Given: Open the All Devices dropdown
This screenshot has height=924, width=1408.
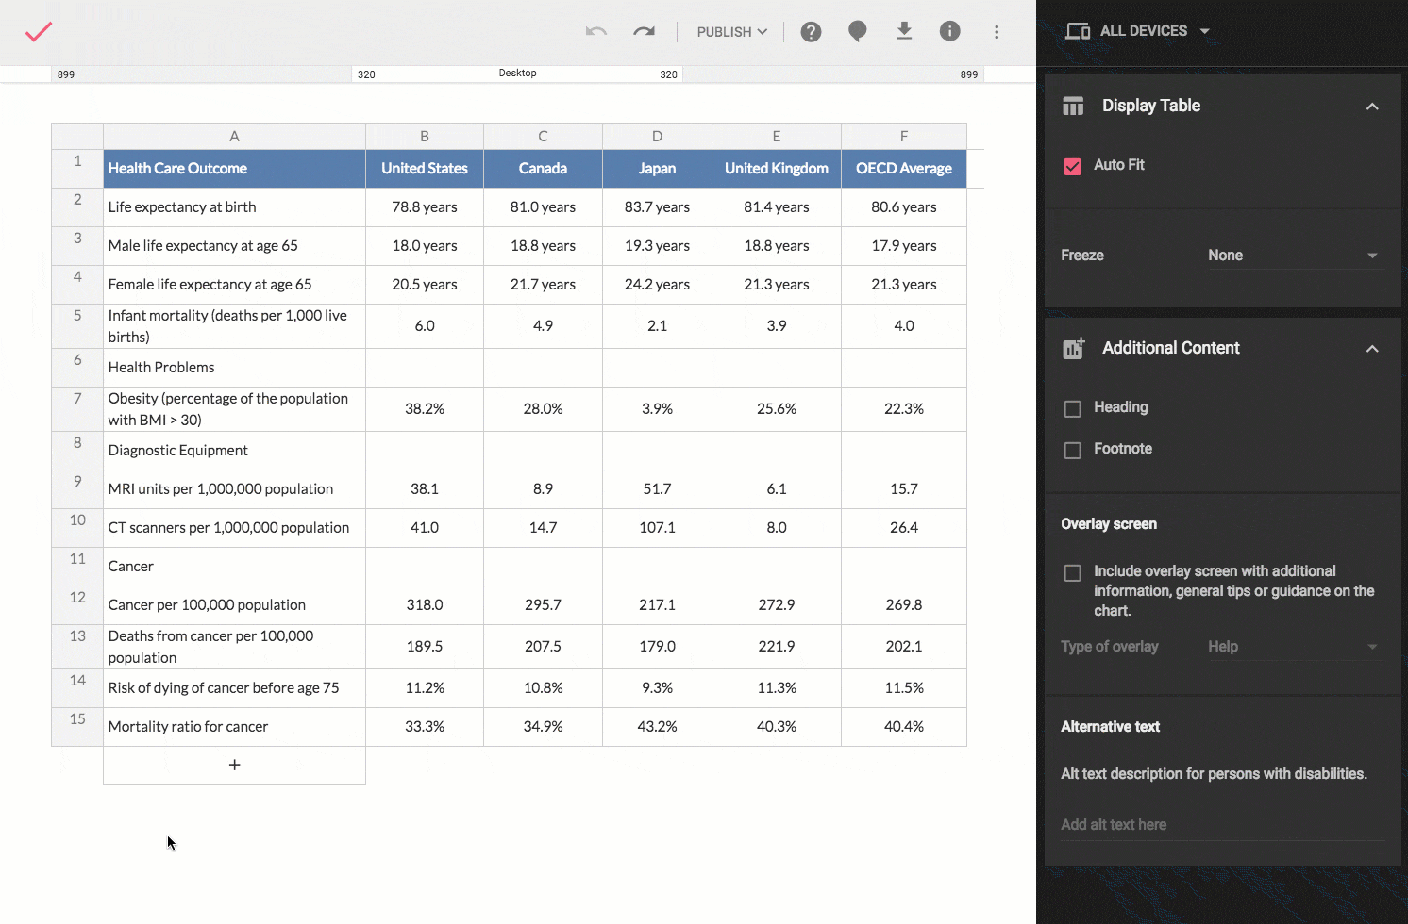Looking at the screenshot, I should 1138,31.
